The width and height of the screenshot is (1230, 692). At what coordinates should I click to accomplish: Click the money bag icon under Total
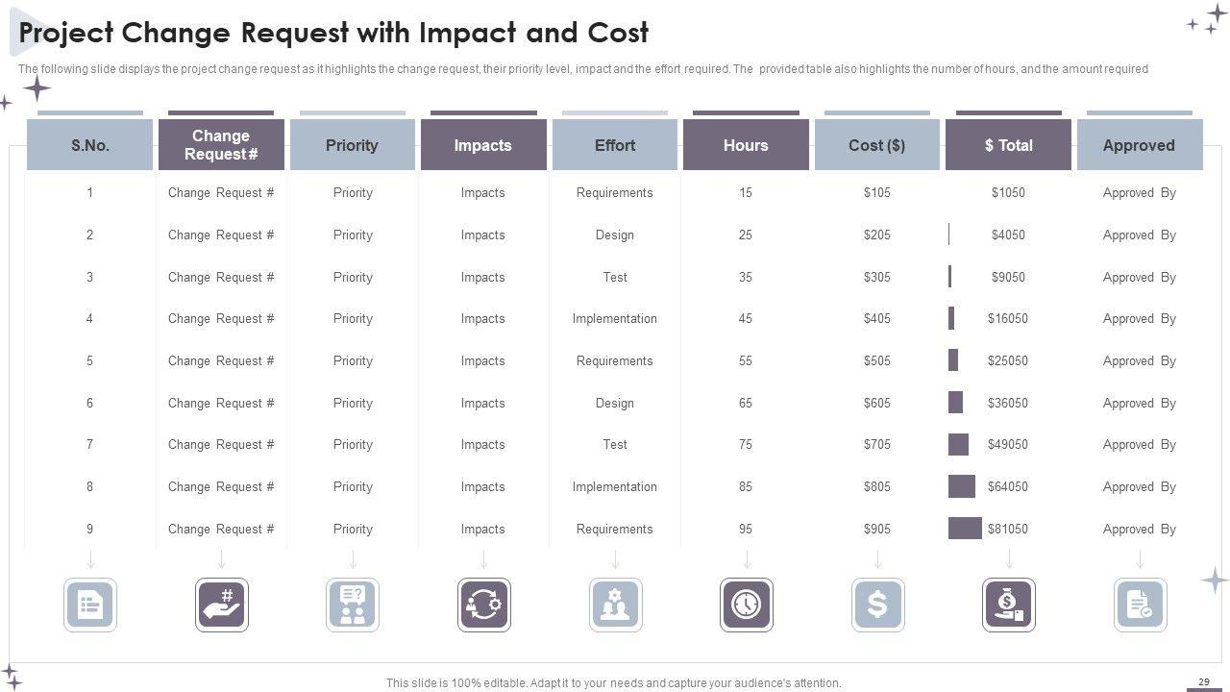click(1008, 605)
